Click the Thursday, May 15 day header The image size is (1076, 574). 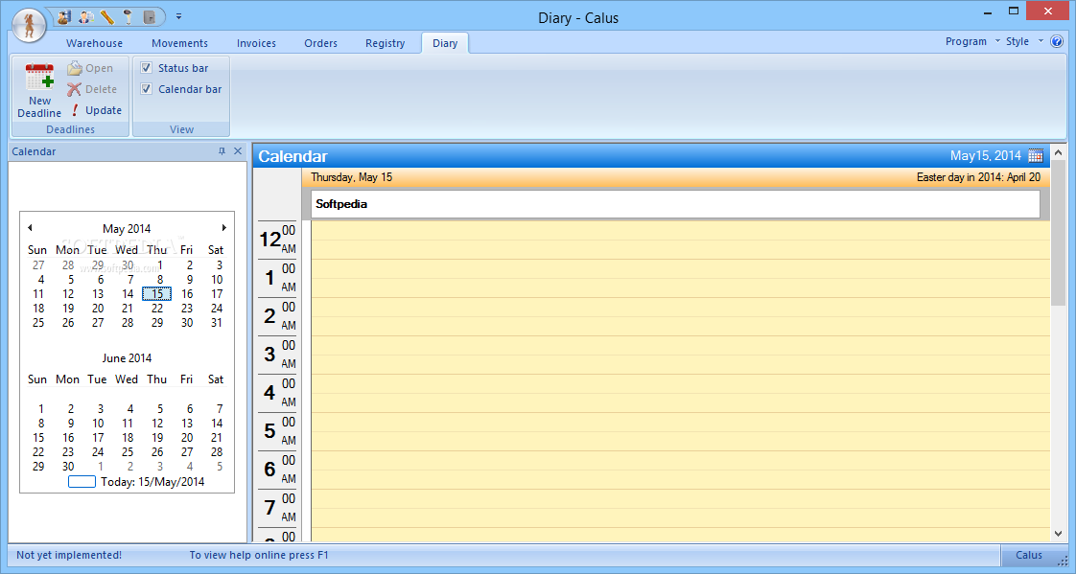tap(351, 177)
